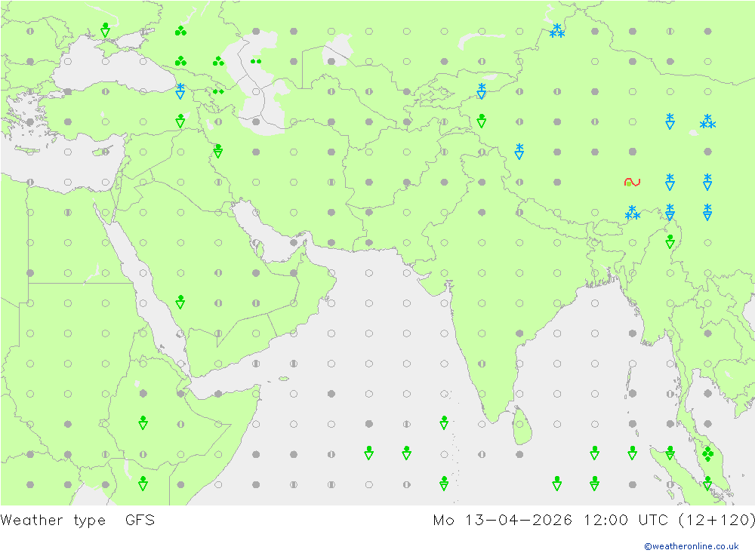The width and height of the screenshot is (755, 553).
Task: Click the red freezing rain symbol over Tibet
Action: pos(632,182)
